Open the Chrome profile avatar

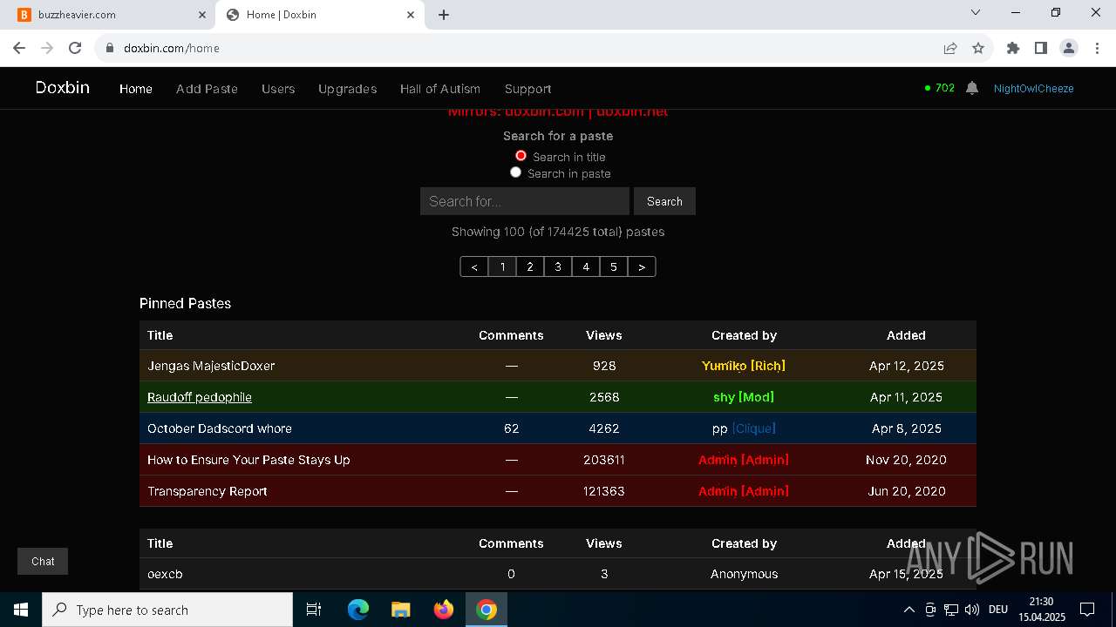point(1069,48)
